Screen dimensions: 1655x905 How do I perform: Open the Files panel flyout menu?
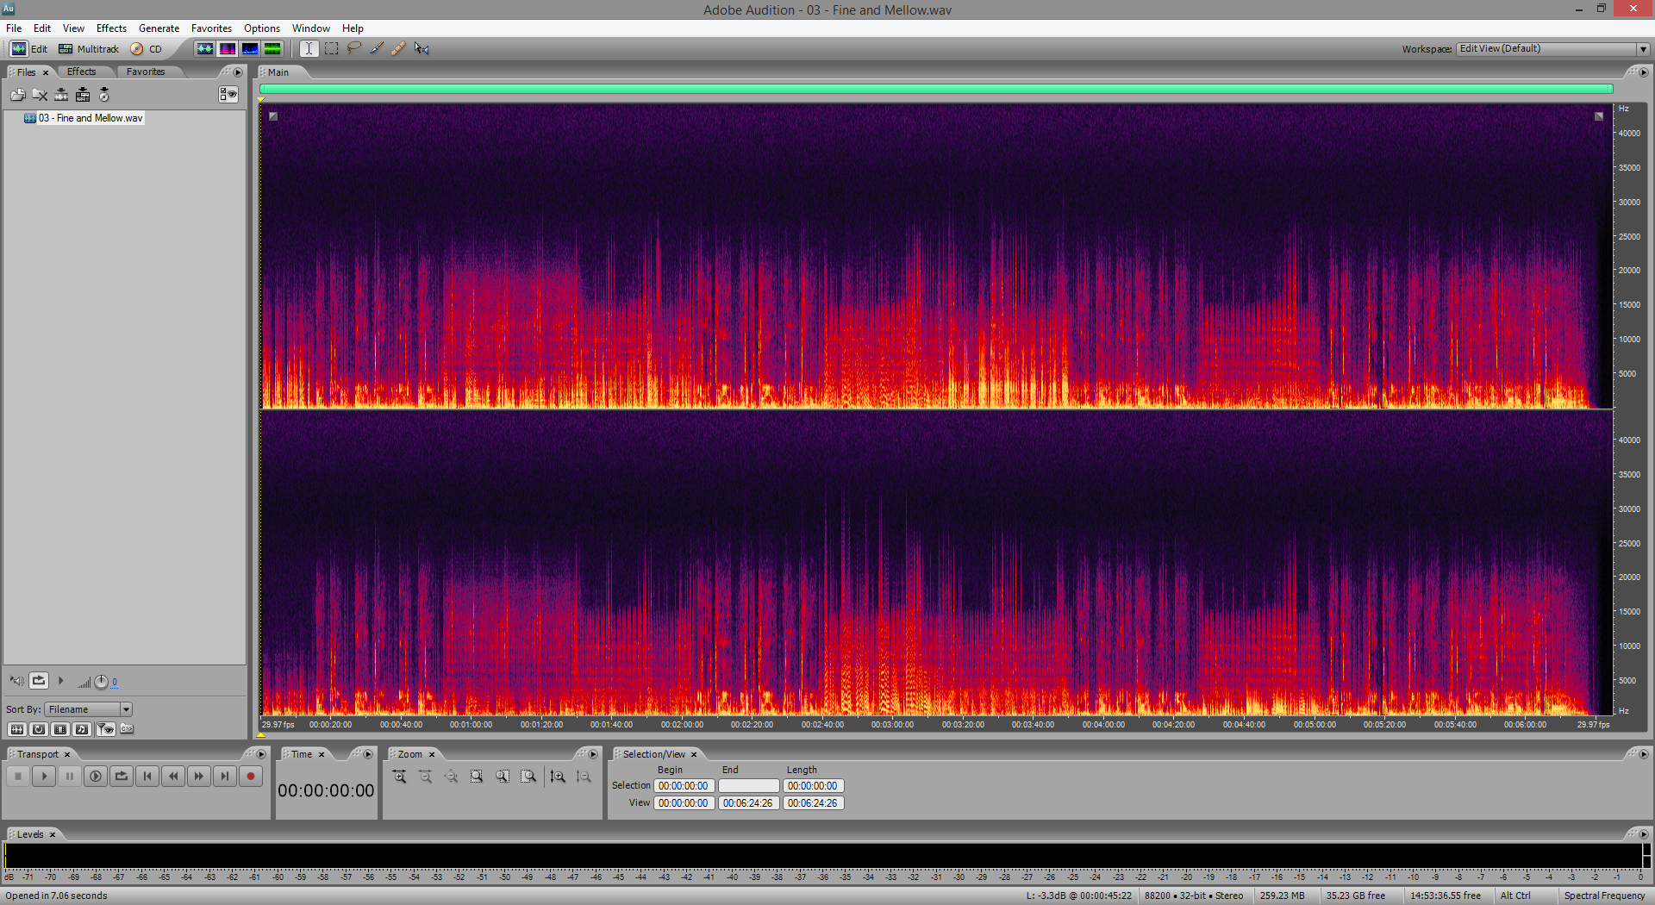click(238, 72)
